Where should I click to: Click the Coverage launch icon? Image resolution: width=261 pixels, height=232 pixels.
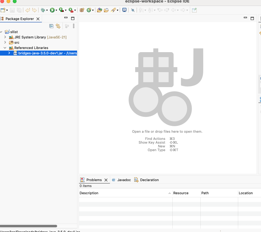(62, 10)
